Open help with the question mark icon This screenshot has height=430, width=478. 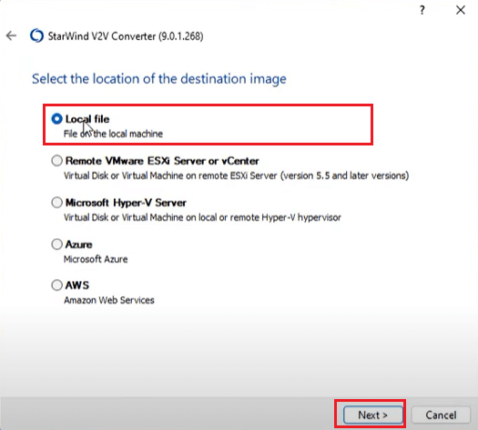422,10
